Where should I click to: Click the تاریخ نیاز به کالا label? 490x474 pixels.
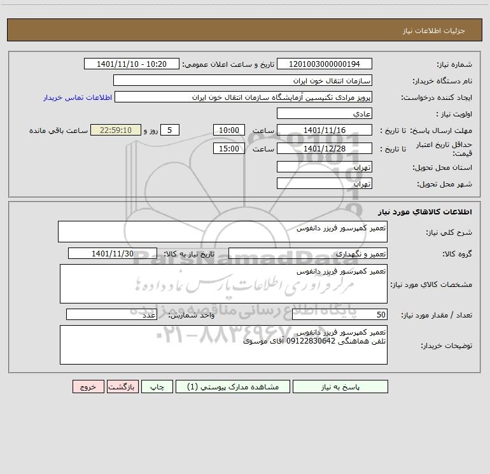click(190, 254)
